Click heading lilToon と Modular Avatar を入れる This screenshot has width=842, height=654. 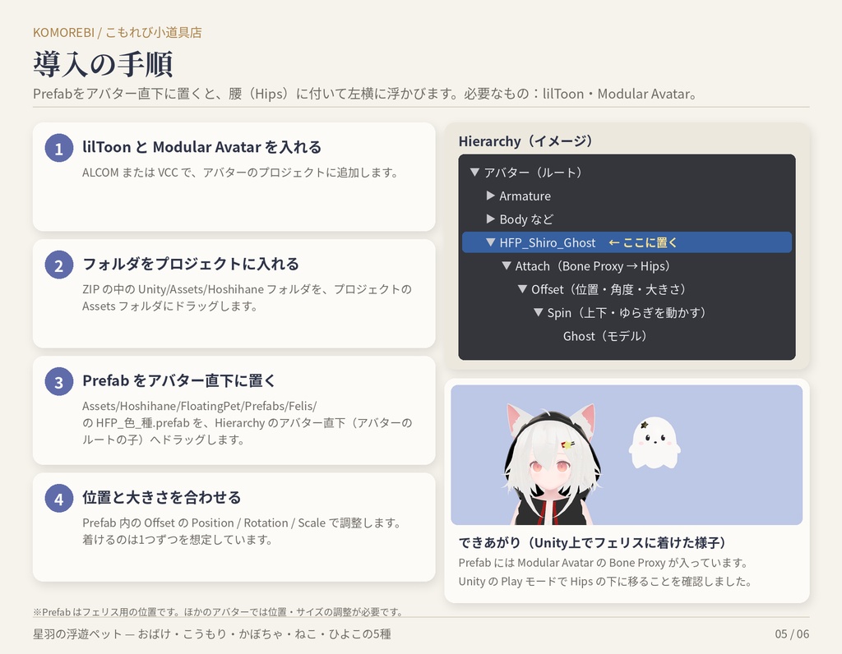point(202,147)
